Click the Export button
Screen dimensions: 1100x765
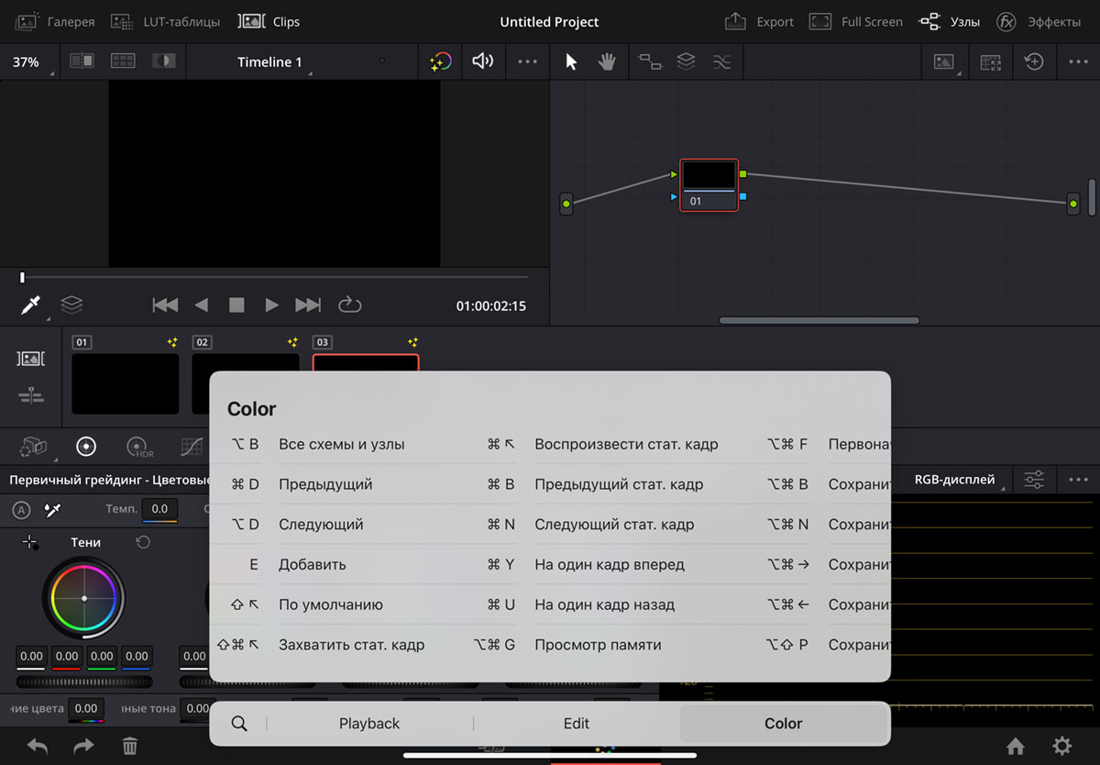pos(759,21)
